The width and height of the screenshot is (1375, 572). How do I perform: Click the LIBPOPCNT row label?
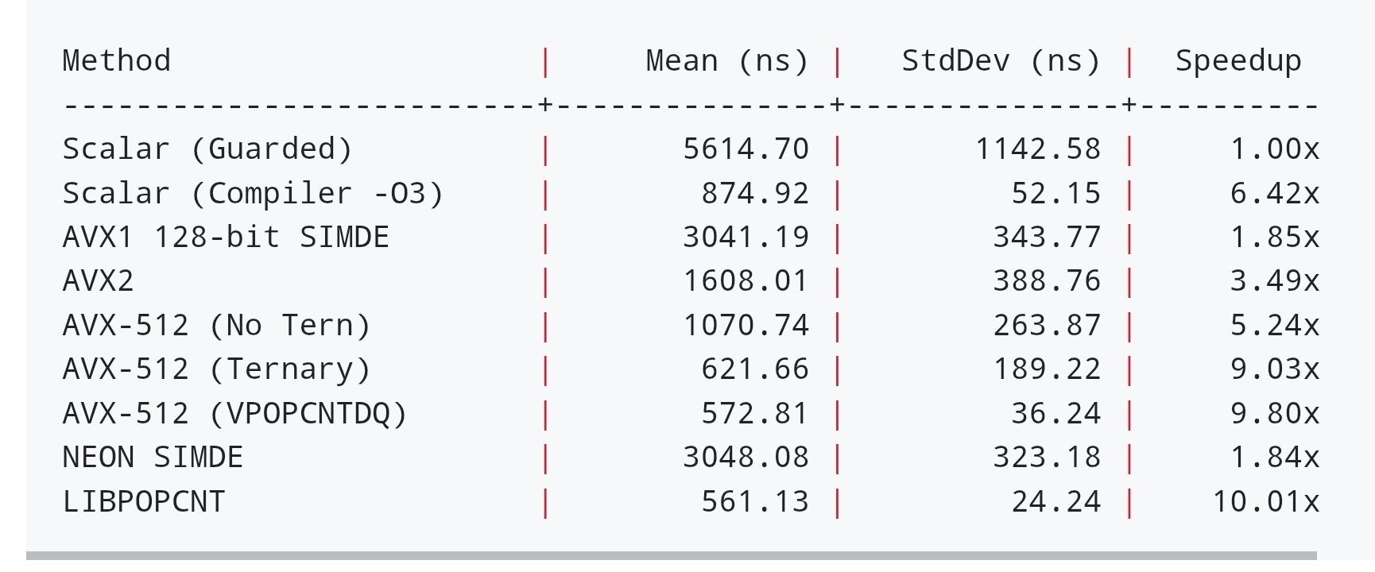point(144,502)
